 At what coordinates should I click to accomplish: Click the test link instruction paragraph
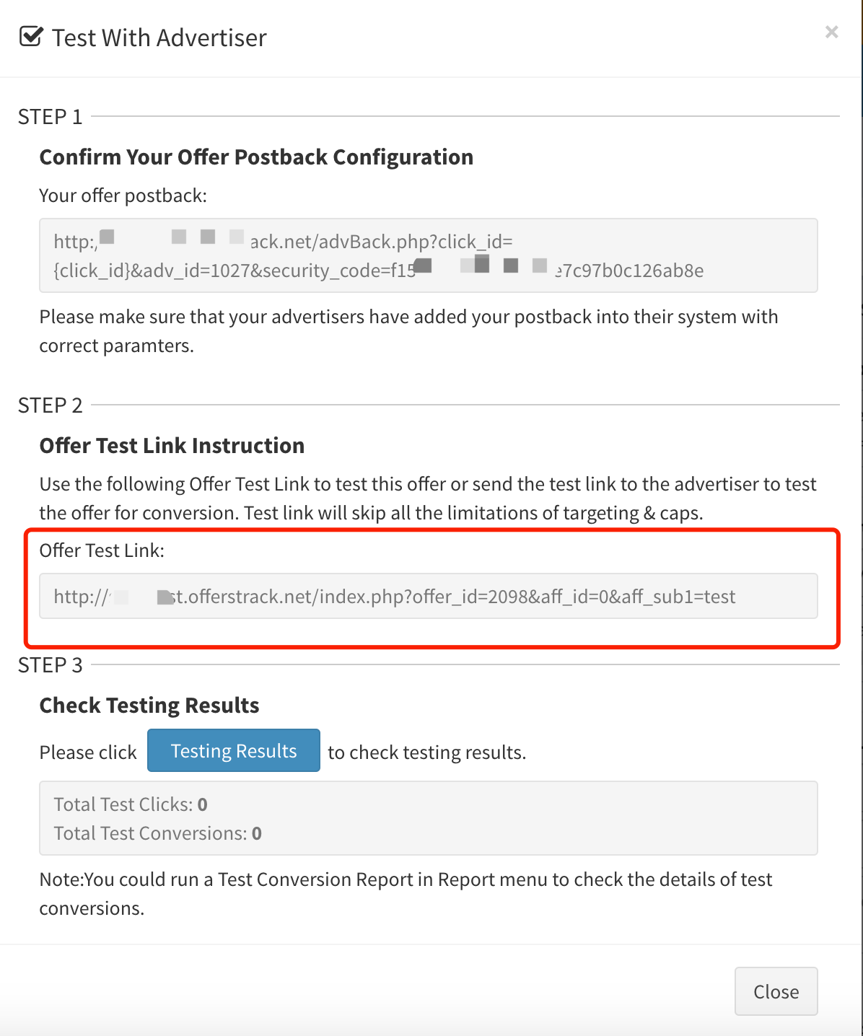click(x=428, y=499)
